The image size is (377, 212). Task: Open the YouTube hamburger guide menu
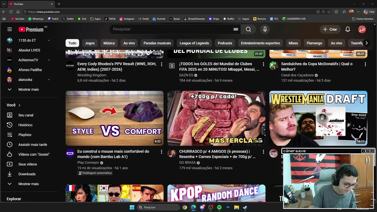9,29
